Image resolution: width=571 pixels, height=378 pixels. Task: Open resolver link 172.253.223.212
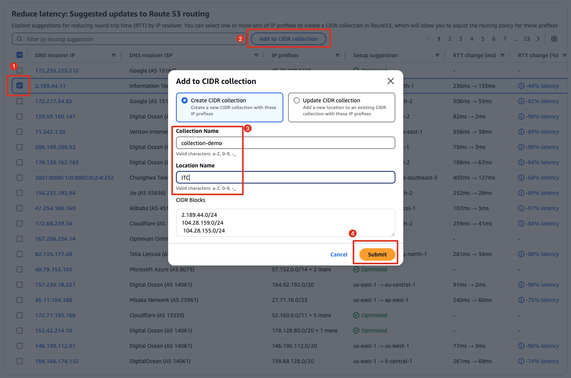[x=57, y=71]
